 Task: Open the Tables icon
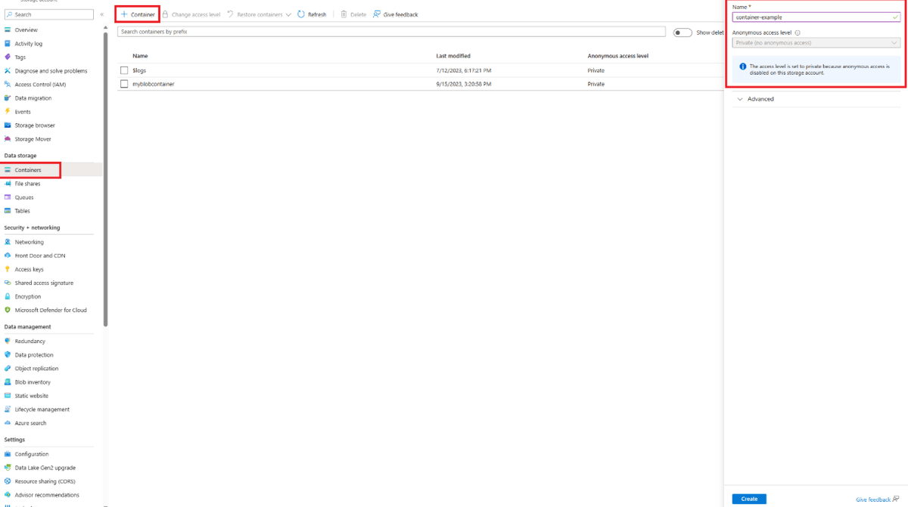[x=8, y=211]
